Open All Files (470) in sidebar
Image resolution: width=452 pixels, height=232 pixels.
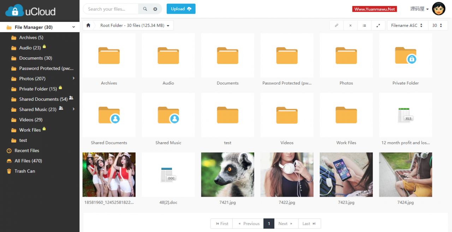[28, 161]
